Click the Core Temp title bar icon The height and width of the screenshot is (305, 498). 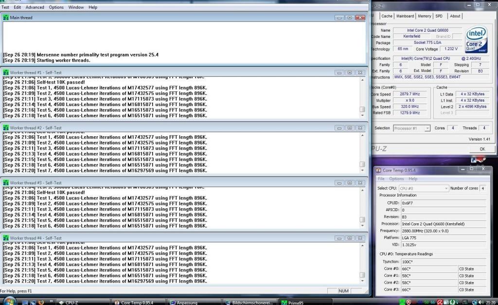tap(378, 170)
